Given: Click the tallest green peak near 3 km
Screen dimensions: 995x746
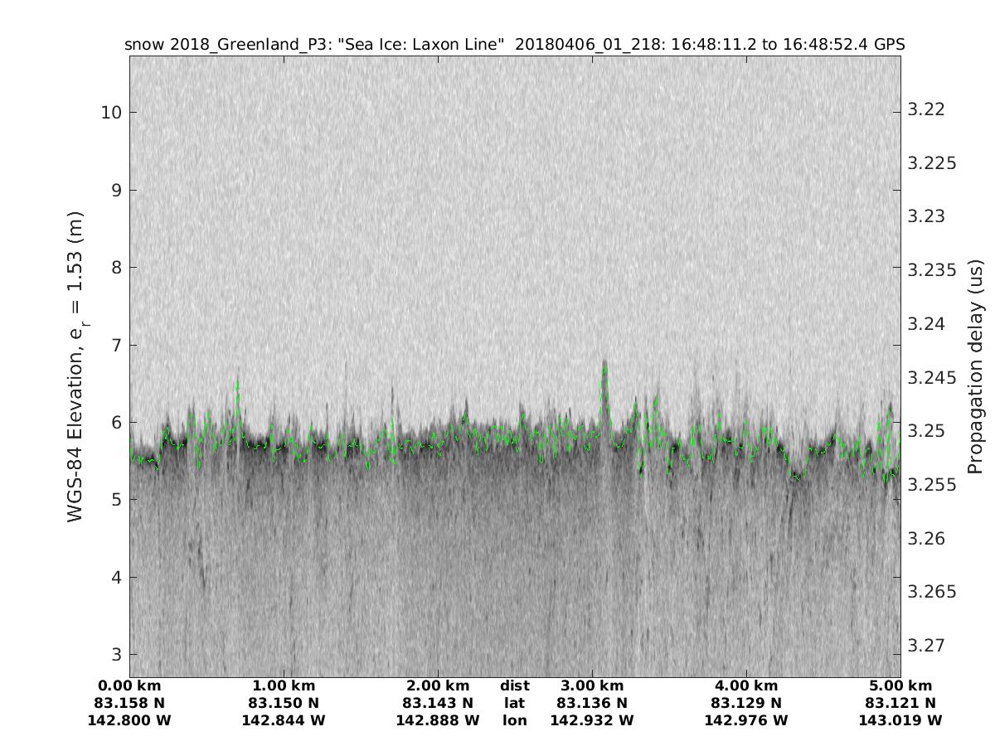Looking at the screenshot, I should click(604, 366).
